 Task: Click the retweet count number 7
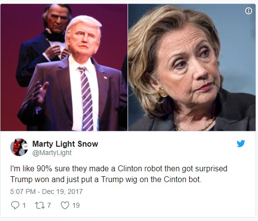[49, 205]
